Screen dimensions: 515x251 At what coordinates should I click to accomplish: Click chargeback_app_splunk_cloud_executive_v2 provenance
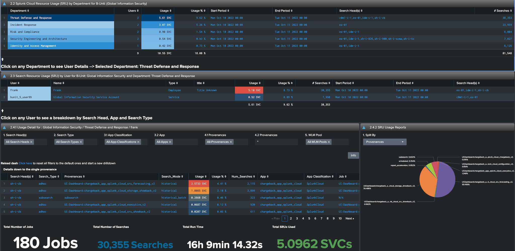point(105,205)
